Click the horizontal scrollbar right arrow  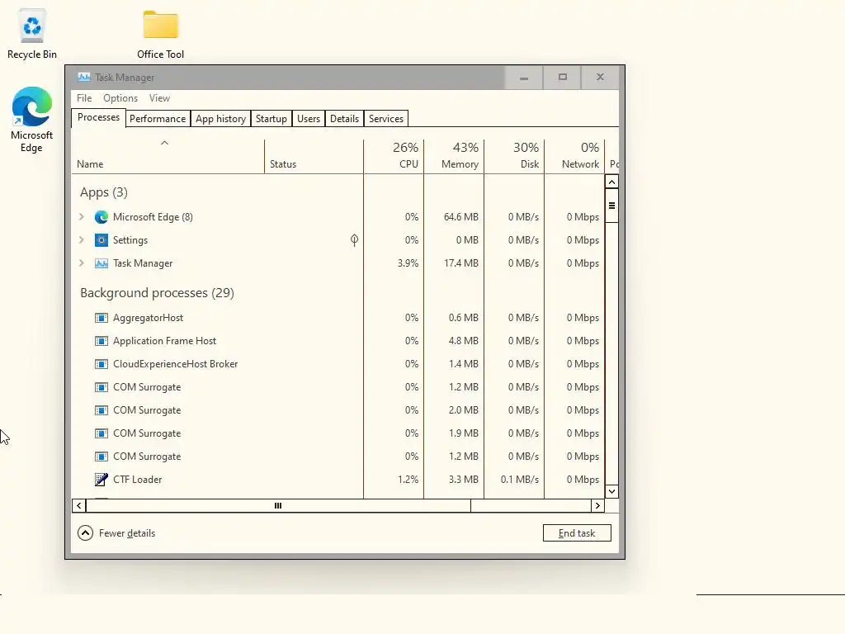coord(597,506)
